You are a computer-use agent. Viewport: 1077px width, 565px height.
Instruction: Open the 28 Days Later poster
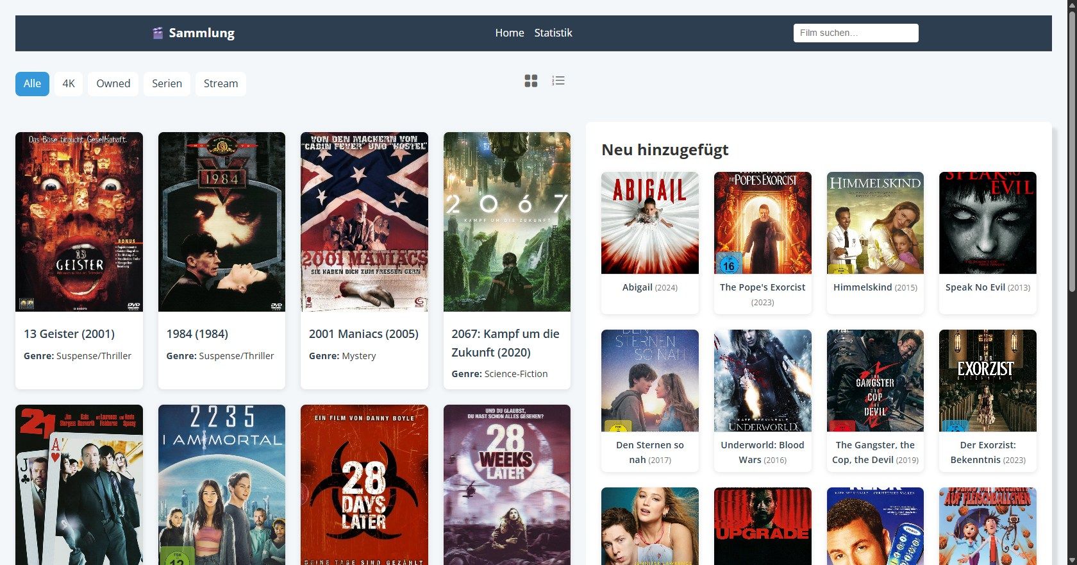364,485
